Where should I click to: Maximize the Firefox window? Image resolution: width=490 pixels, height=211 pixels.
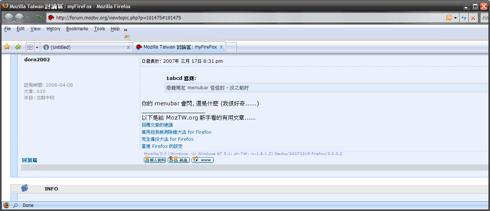click(475, 6)
